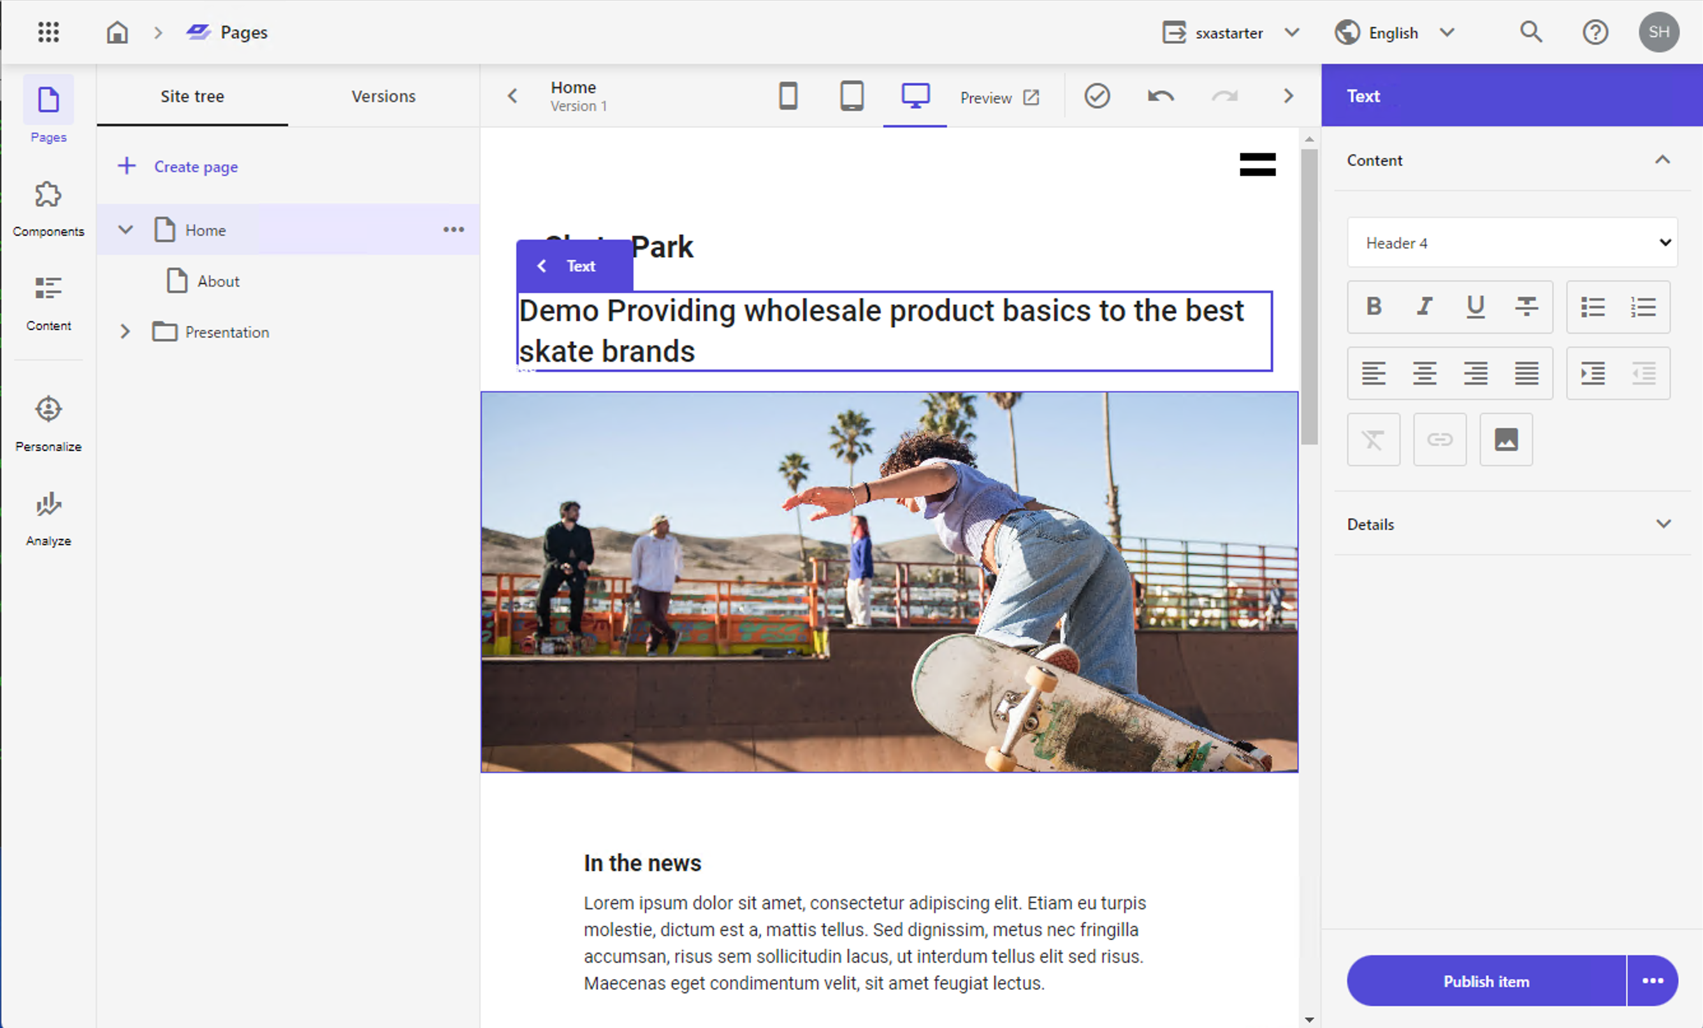Click the search magnifier icon
The width and height of the screenshot is (1703, 1028).
(x=1531, y=32)
